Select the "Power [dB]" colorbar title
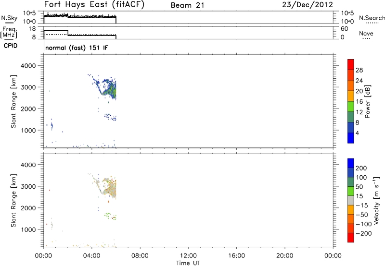The width and height of the screenshot is (385, 266). click(368, 101)
